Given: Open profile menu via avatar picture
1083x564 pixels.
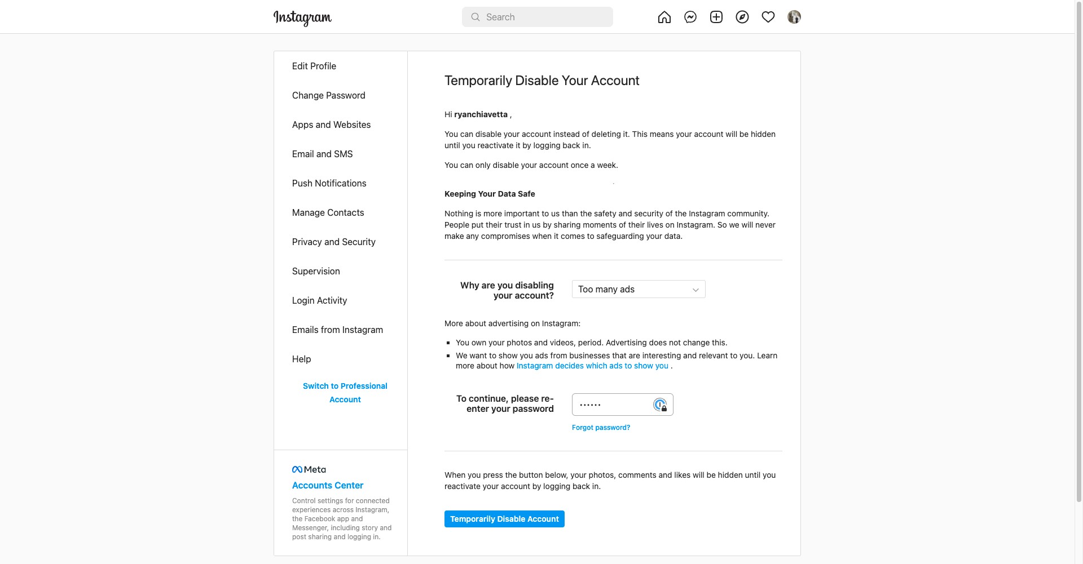Looking at the screenshot, I should (x=794, y=17).
